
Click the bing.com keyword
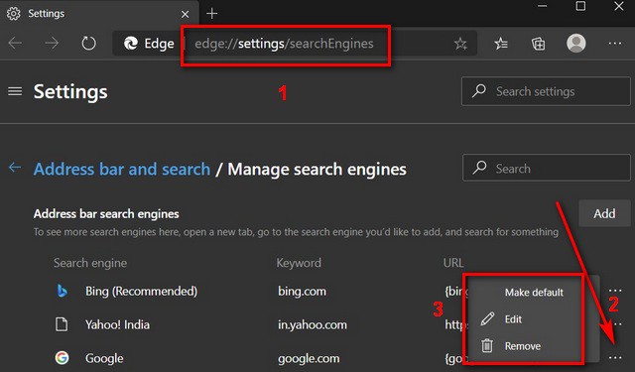click(302, 291)
